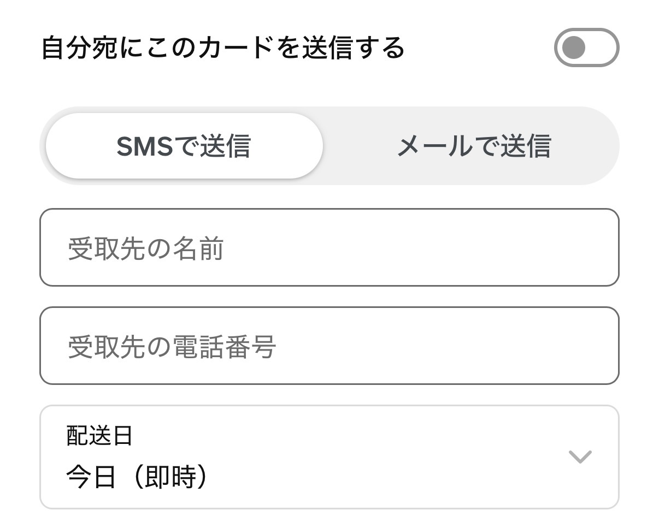Expand delivery date options via down arrow
Screen dimensions: 659x528
(x=580, y=456)
